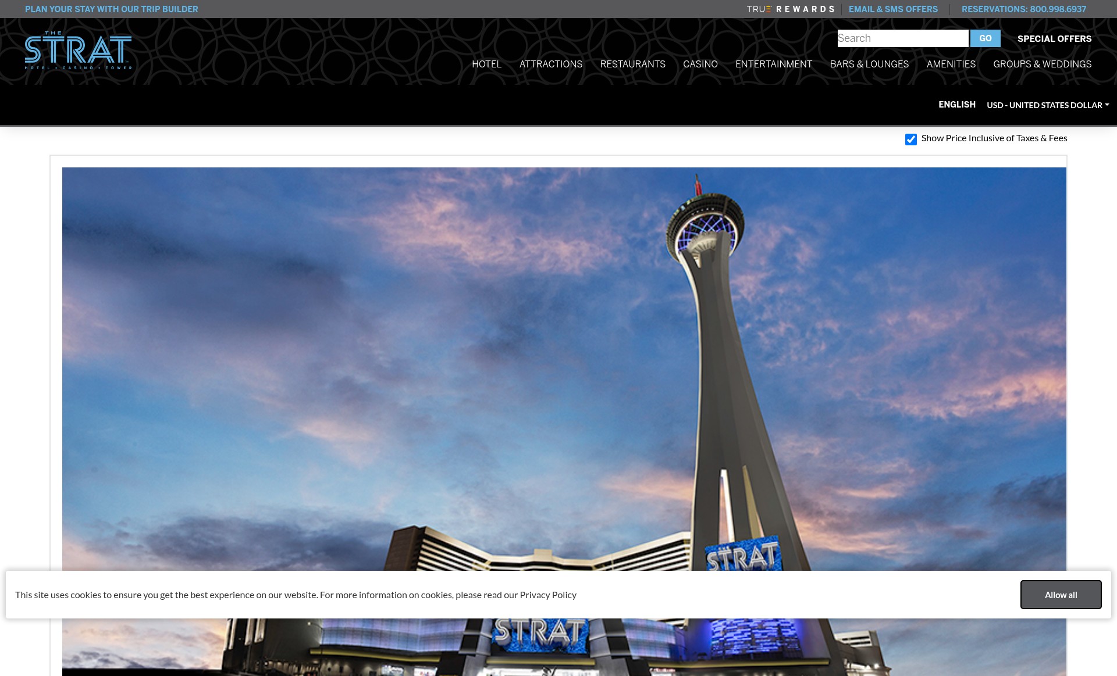
Task: Focus the Search input field
Action: point(903,38)
